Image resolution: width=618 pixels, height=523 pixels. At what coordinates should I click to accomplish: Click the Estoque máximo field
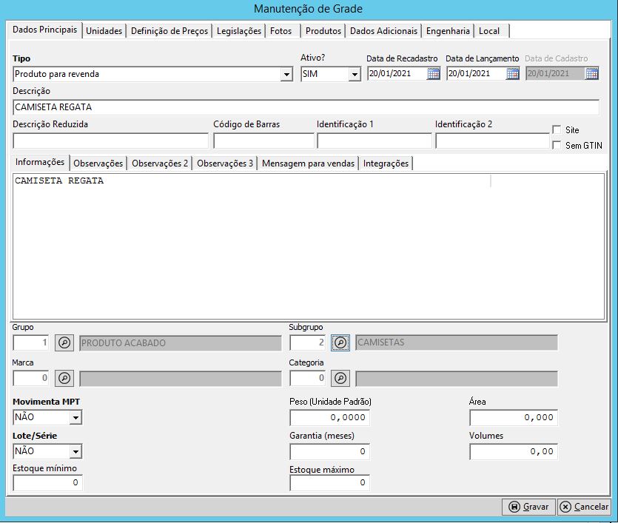point(329,483)
